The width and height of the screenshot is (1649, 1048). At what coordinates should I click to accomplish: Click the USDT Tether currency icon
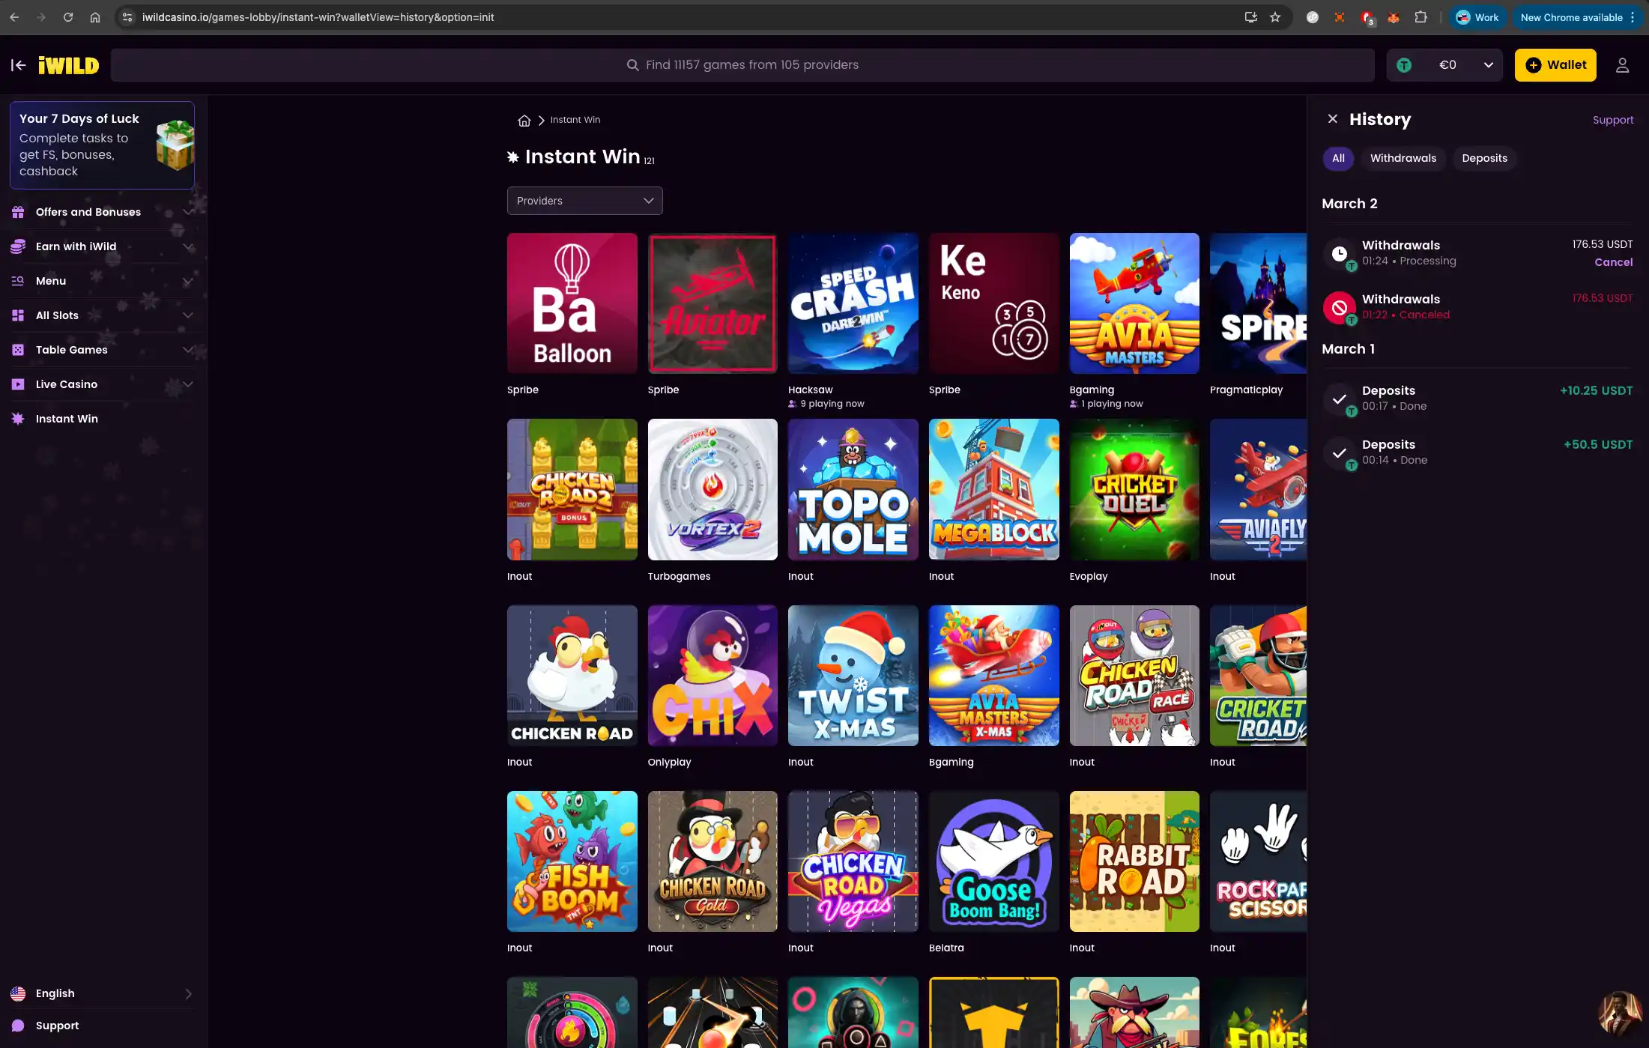(x=1404, y=65)
